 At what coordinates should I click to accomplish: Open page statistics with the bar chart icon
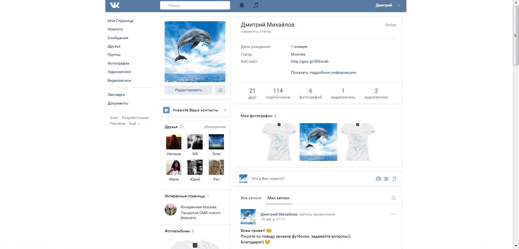point(220,90)
